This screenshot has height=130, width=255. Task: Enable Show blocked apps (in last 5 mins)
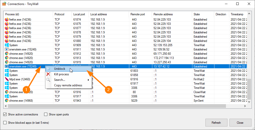[5, 123]
